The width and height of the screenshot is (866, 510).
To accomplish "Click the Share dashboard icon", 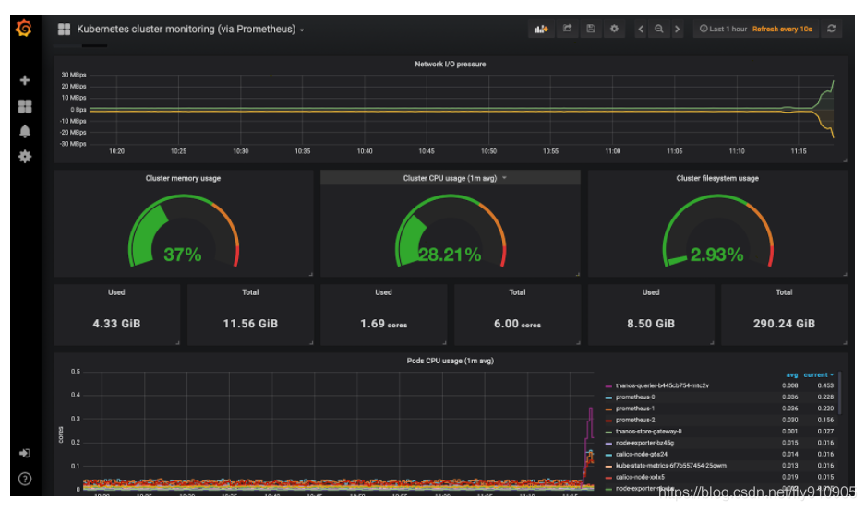I will point(568,30).
